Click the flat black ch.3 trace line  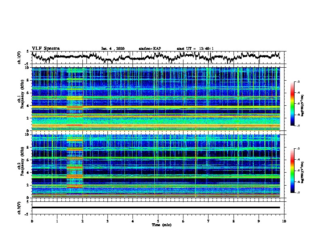(x=156, y=207)
